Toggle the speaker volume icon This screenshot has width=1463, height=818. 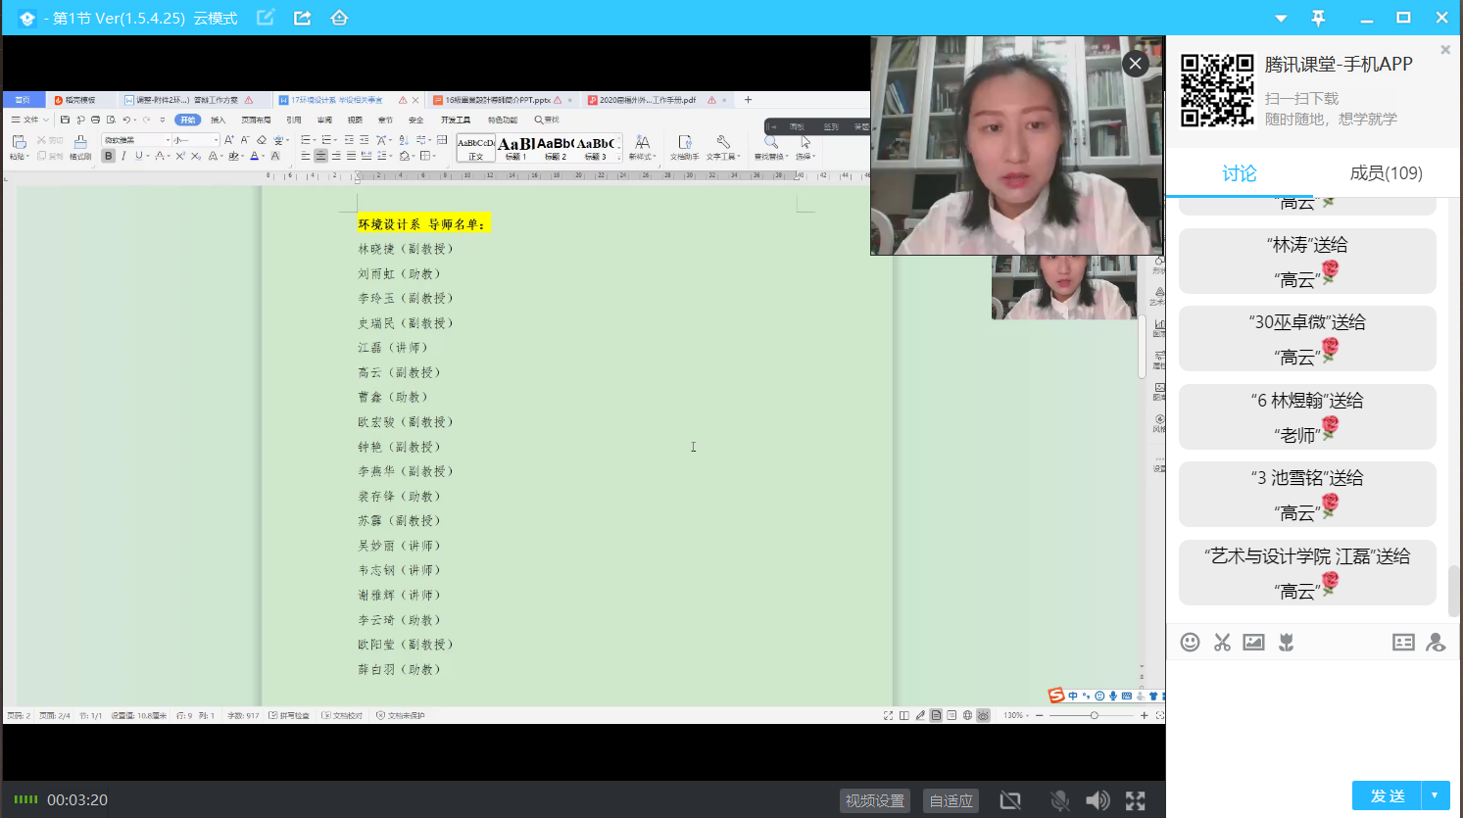(x=1097, y=800)
